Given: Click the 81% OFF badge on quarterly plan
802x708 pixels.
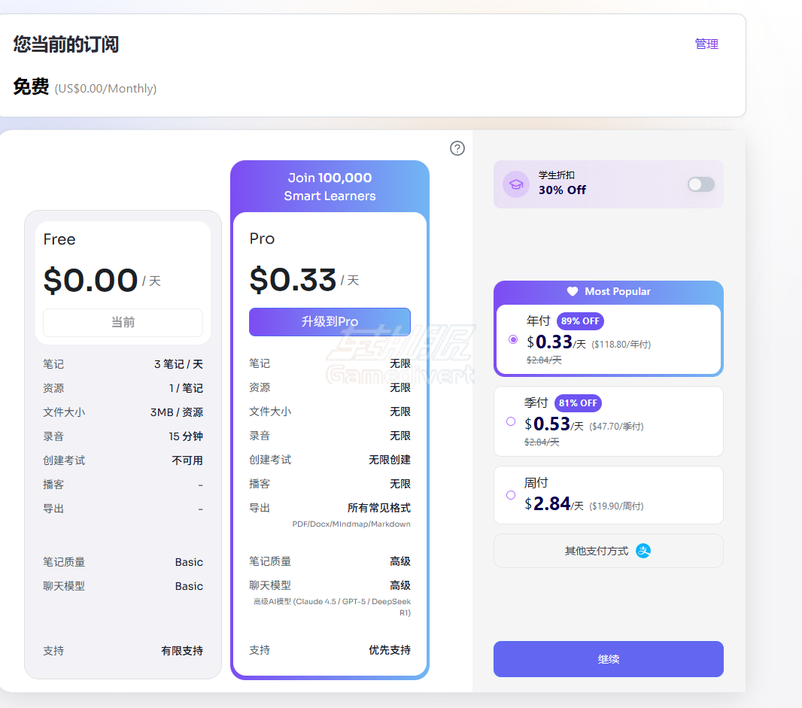Looking at the screenshot, I should pos(578,403).
